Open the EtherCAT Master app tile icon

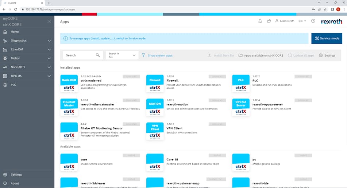[x=69, y=107]
